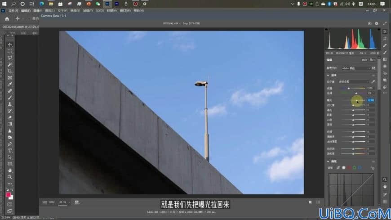Screen dimensions: 391x220
Task: Select Camera Raw Adjustment Brush tool
Action: [385, 53]
